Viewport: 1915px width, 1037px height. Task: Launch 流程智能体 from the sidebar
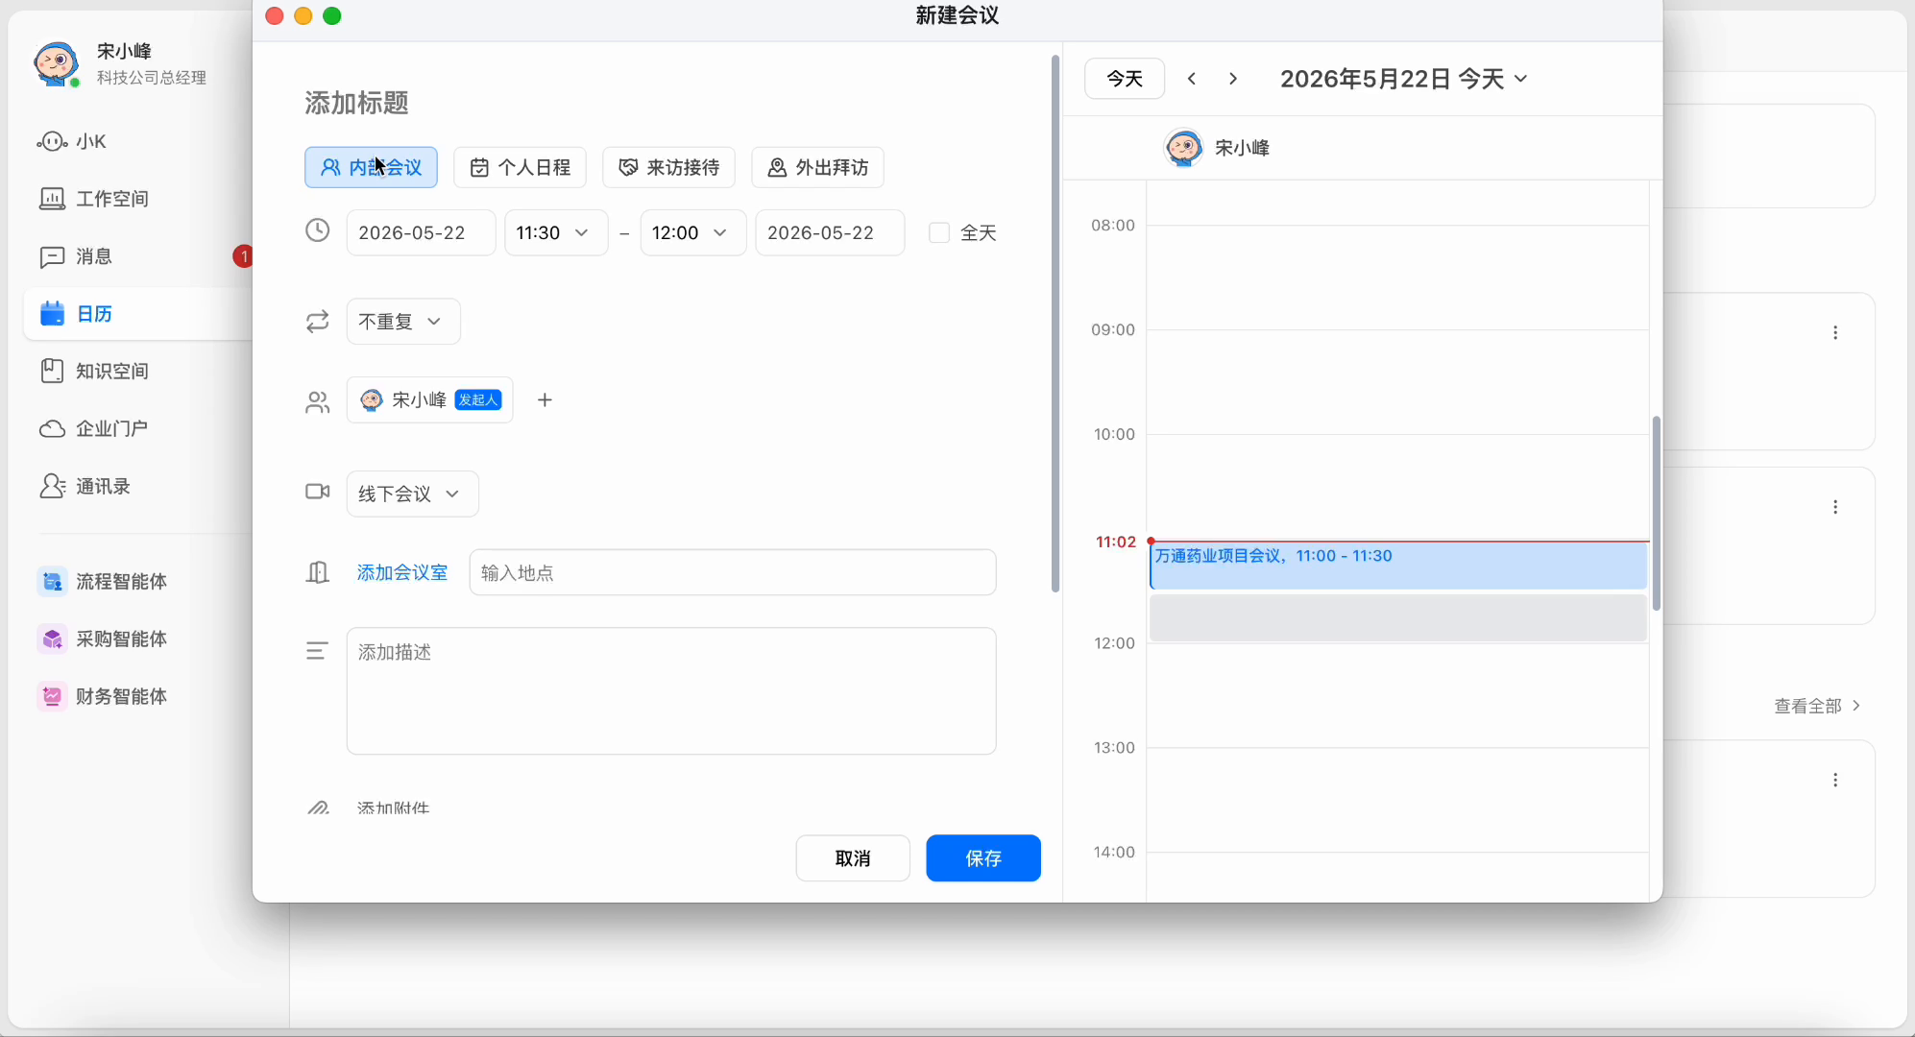pos(102,582)
